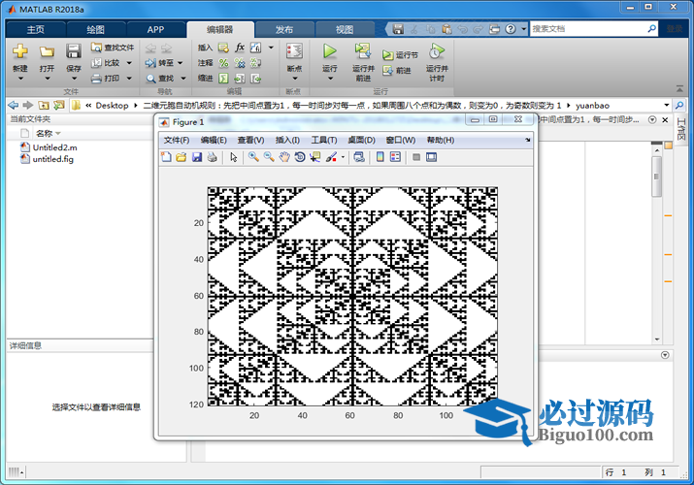
Task: Click the Data Cursor tool
Action: (315, 157)
